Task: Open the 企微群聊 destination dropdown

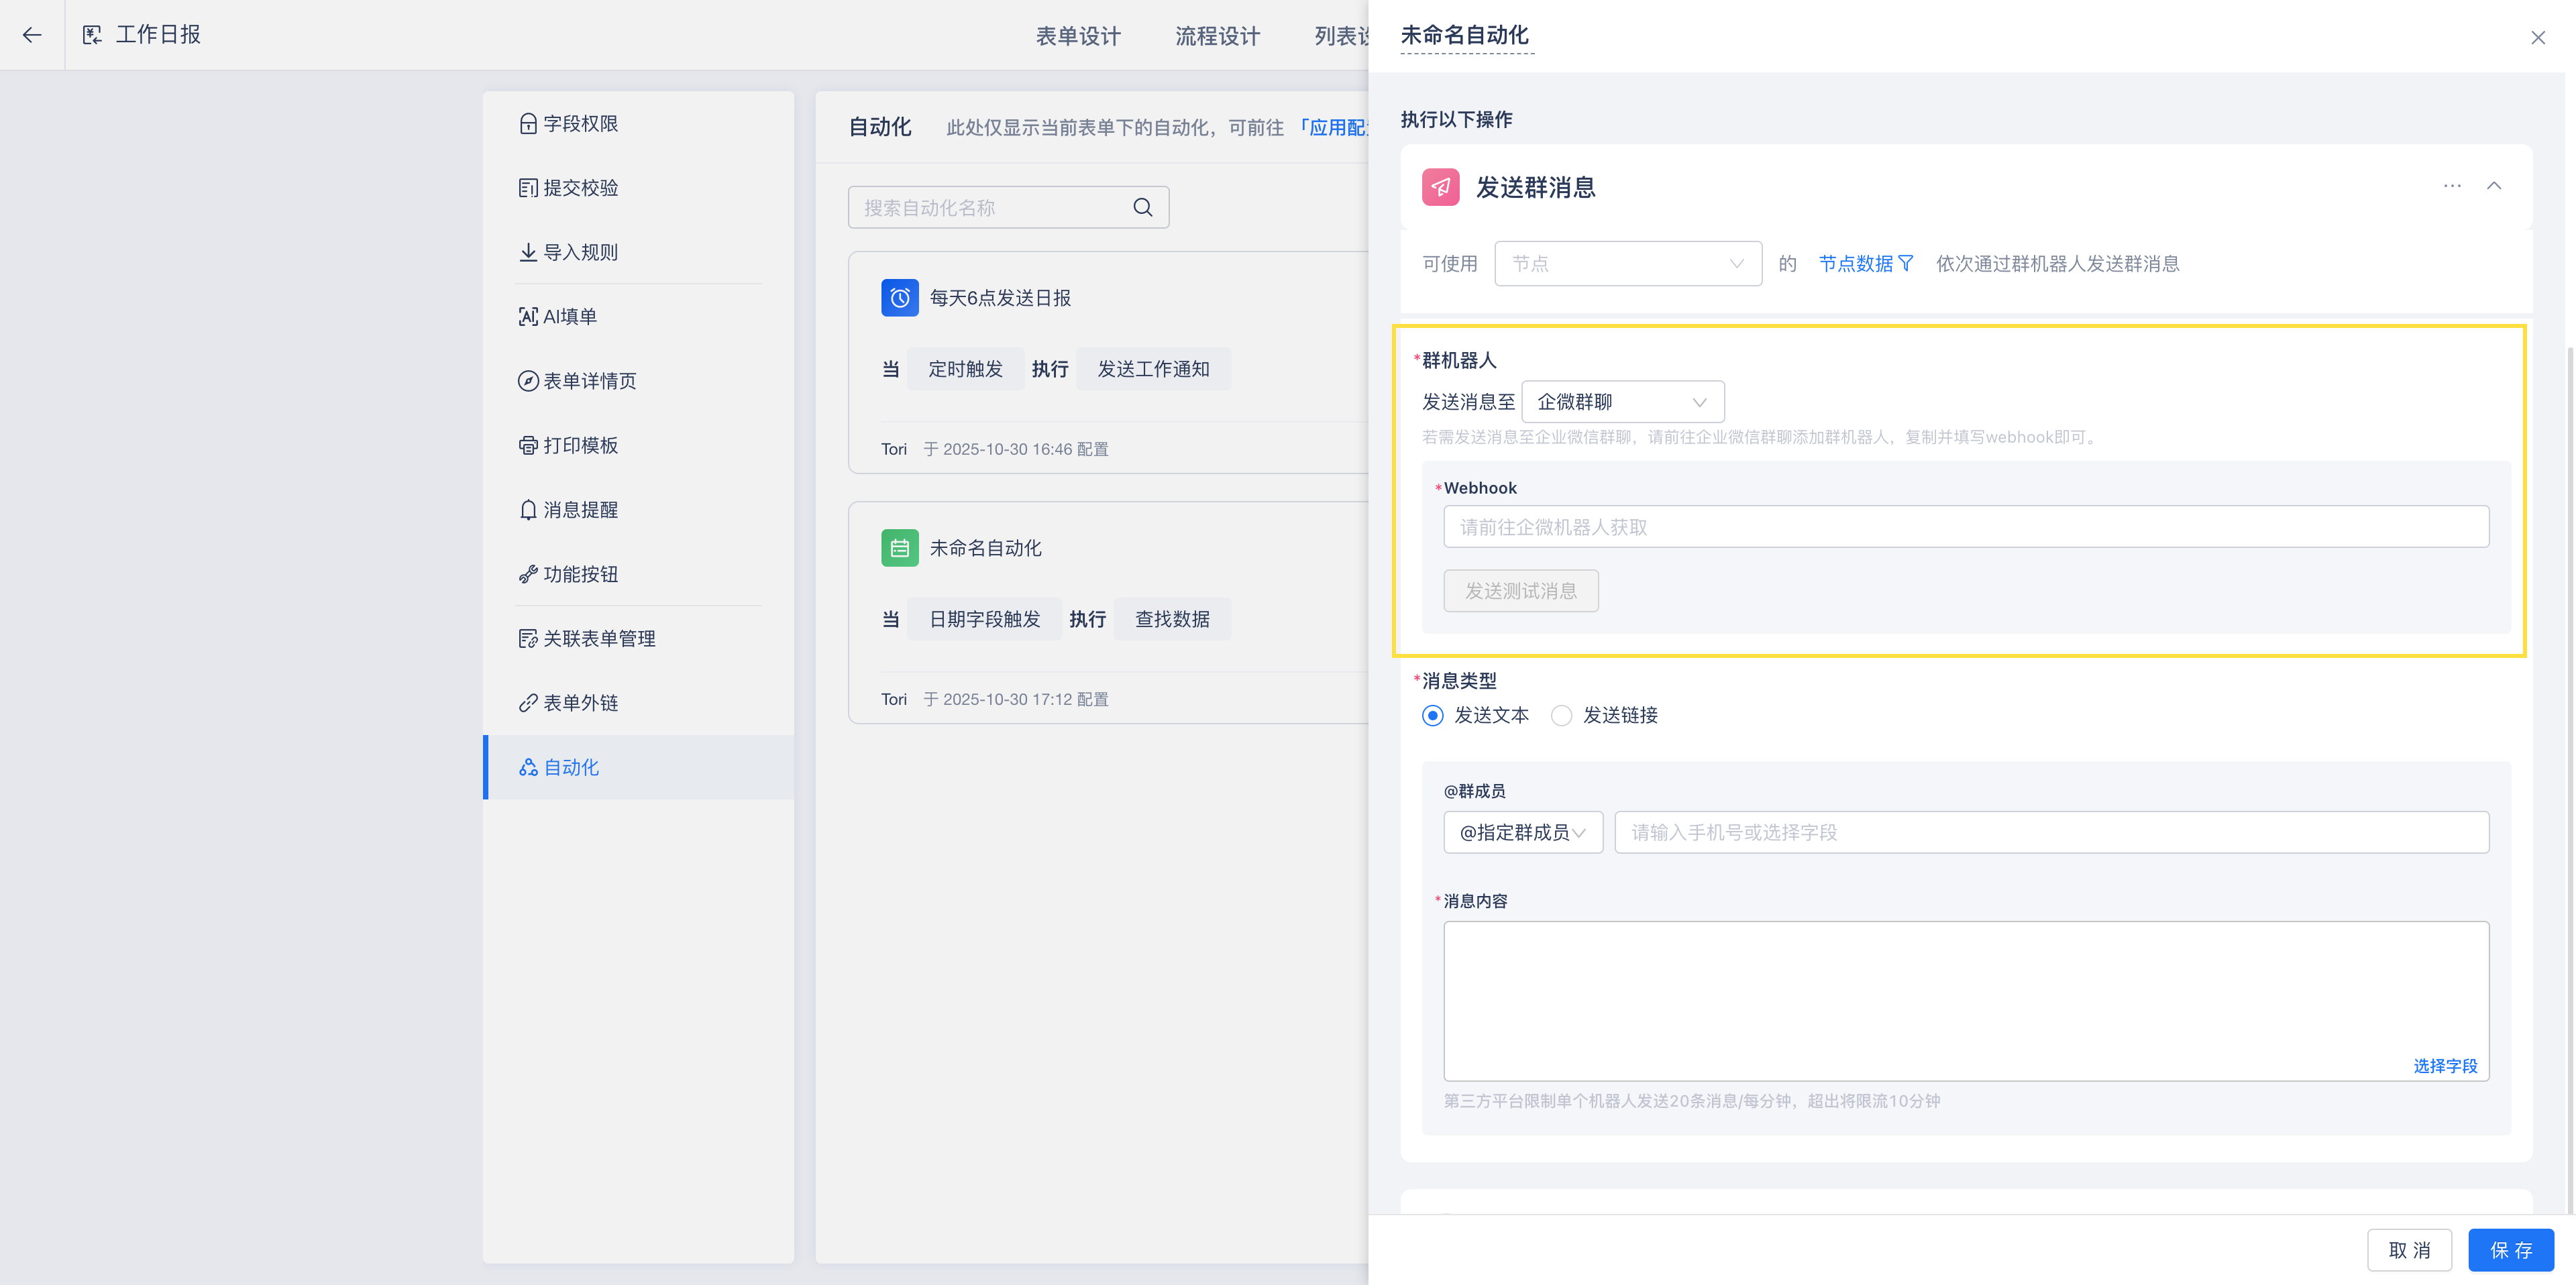Action: (x=1622, y=402)
